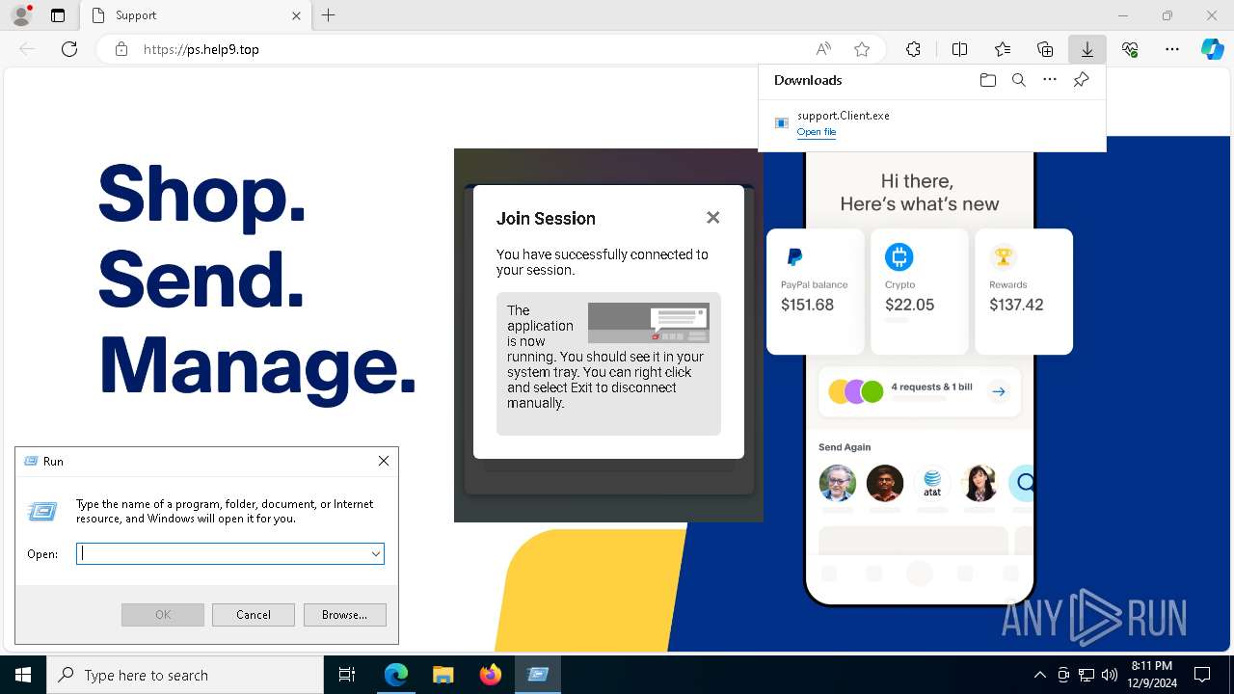Image resolution: width=1234 pixels, height=694 pixels.
Task: Open the tab actions menu icon
Action: tap(58, 15)
